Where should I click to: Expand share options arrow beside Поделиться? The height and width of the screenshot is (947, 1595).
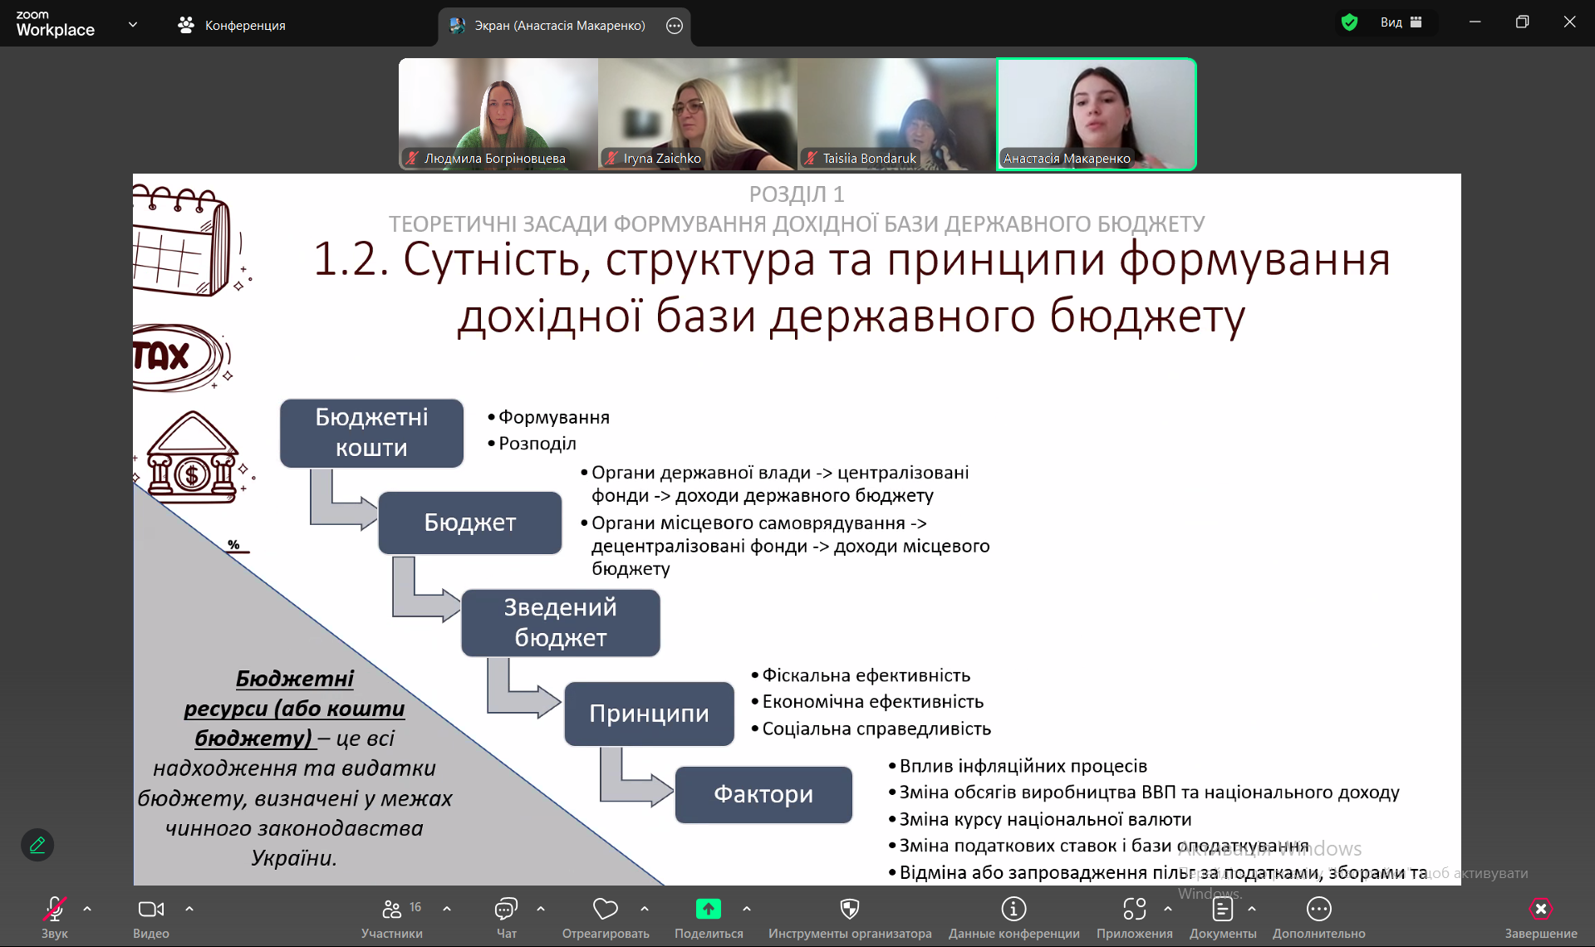click(x=747, y=909)
